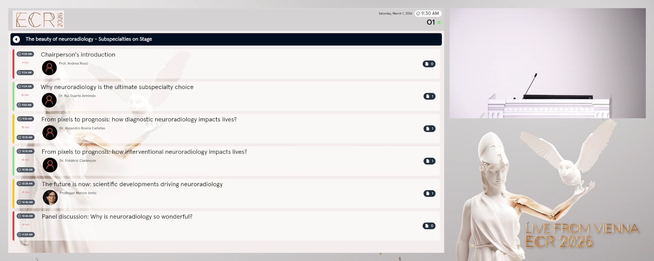Image resolution: width=654 pixels, height=261 pixels.
Task: Click the 9:30 AM start time badge
Action: (x=25, y=54)
